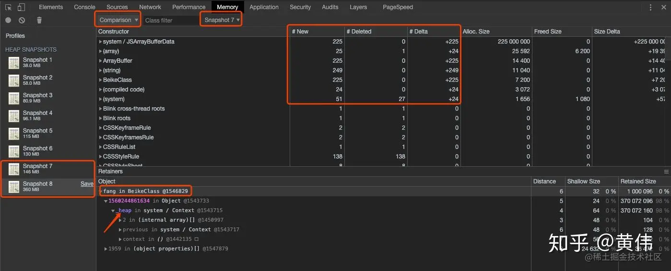Click the 225 000 000 Alloc. Size cell
671x271 pixels.
coord(496,42)
